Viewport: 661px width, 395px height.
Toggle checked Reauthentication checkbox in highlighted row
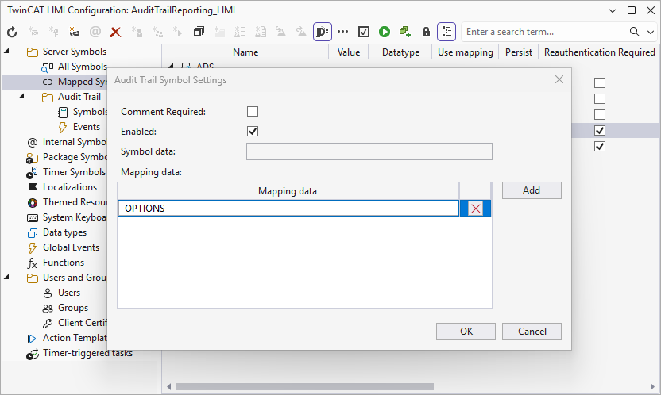coord(600,130)
